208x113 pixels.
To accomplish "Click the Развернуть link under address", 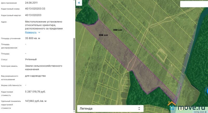I will (x=31, y=33).
